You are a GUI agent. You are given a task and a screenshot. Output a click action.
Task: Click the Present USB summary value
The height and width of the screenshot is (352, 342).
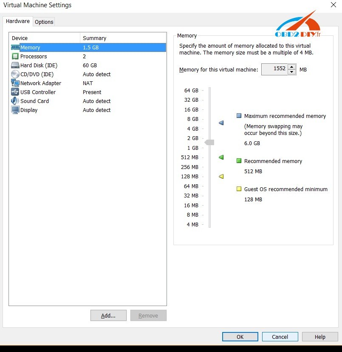[92, 92]
